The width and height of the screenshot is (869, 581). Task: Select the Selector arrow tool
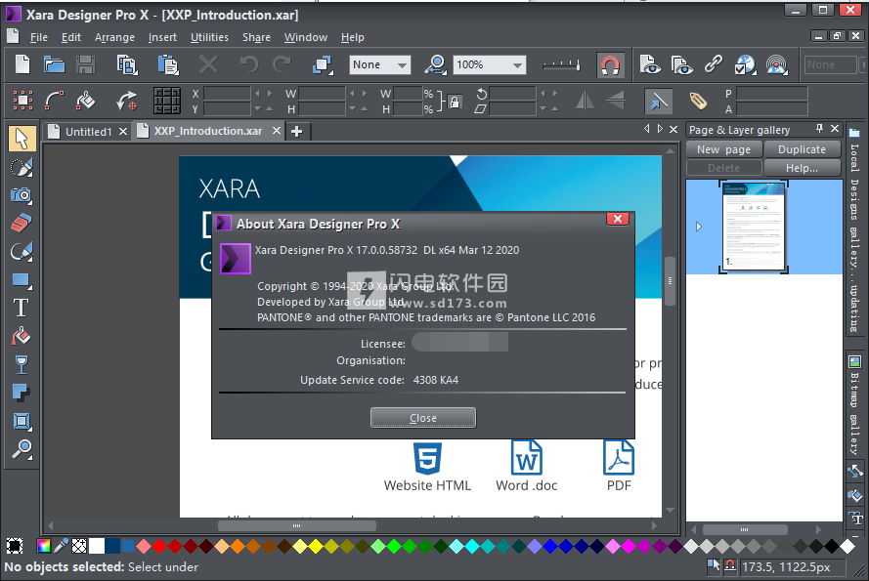click(x=22, y=139)
